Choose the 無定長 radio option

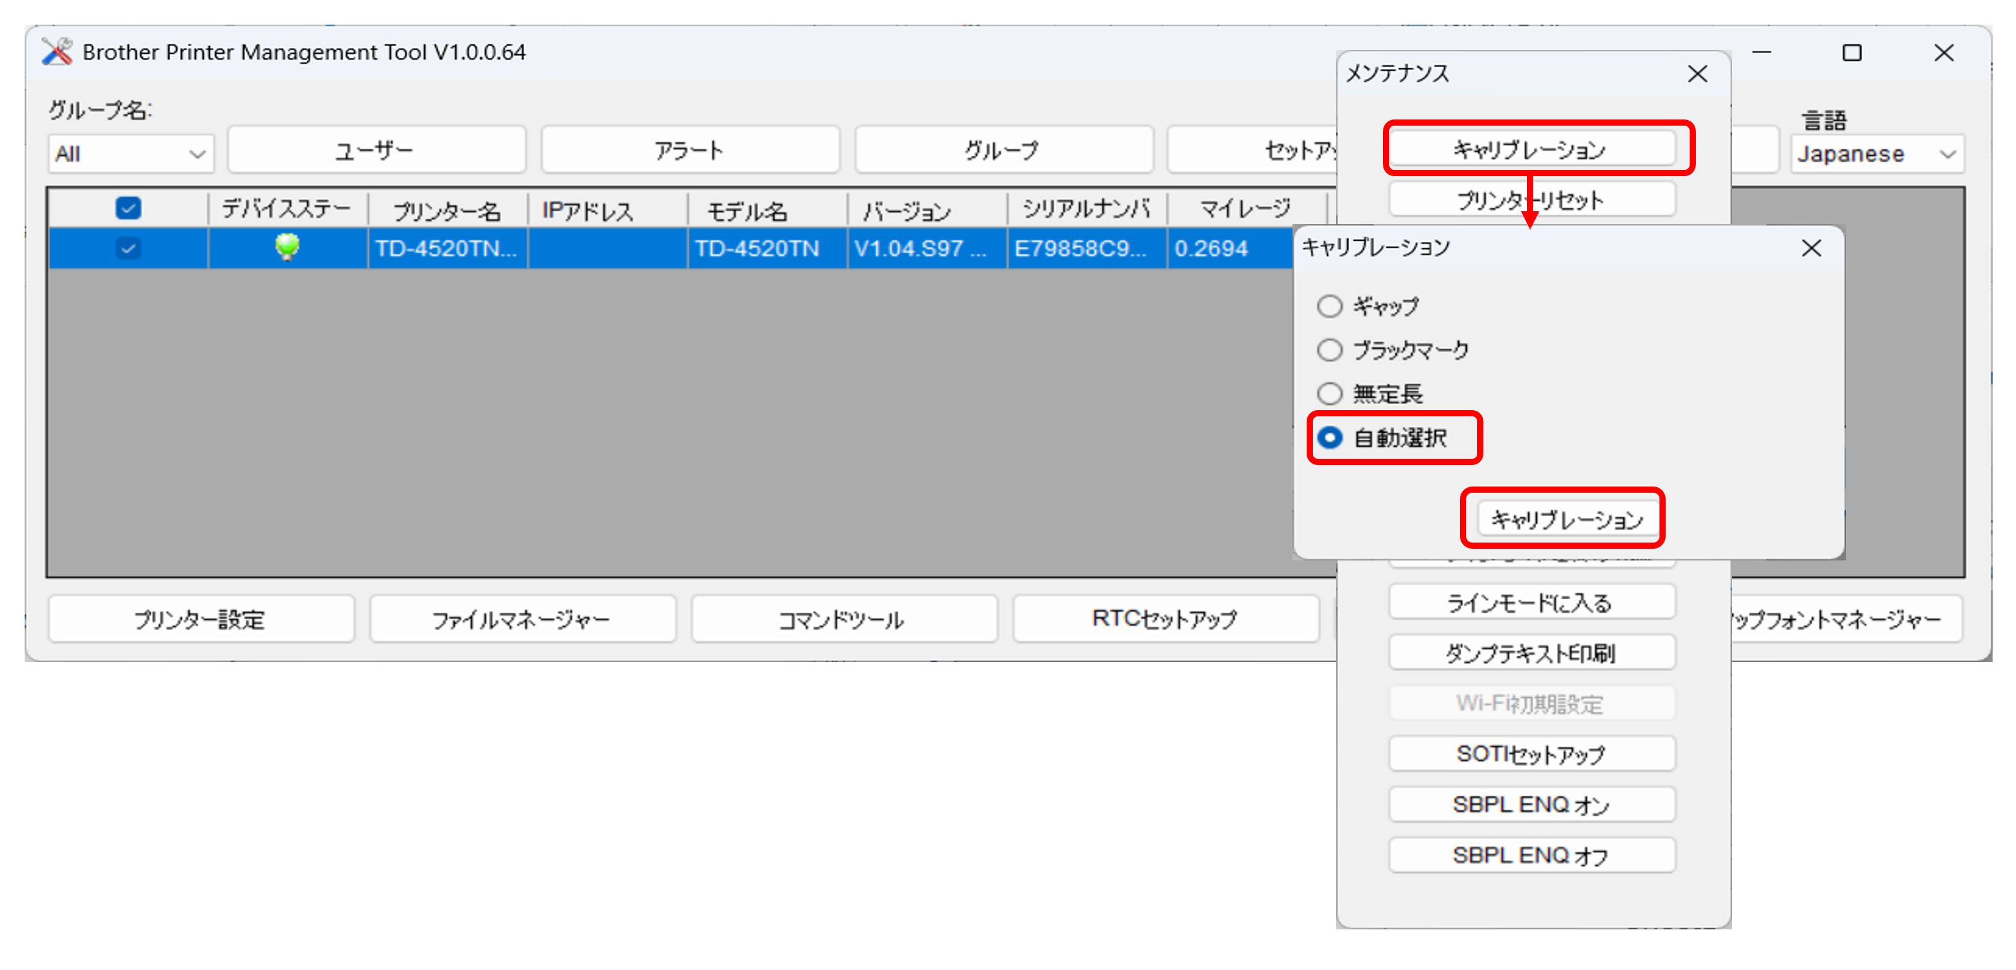coord(1329,393)
